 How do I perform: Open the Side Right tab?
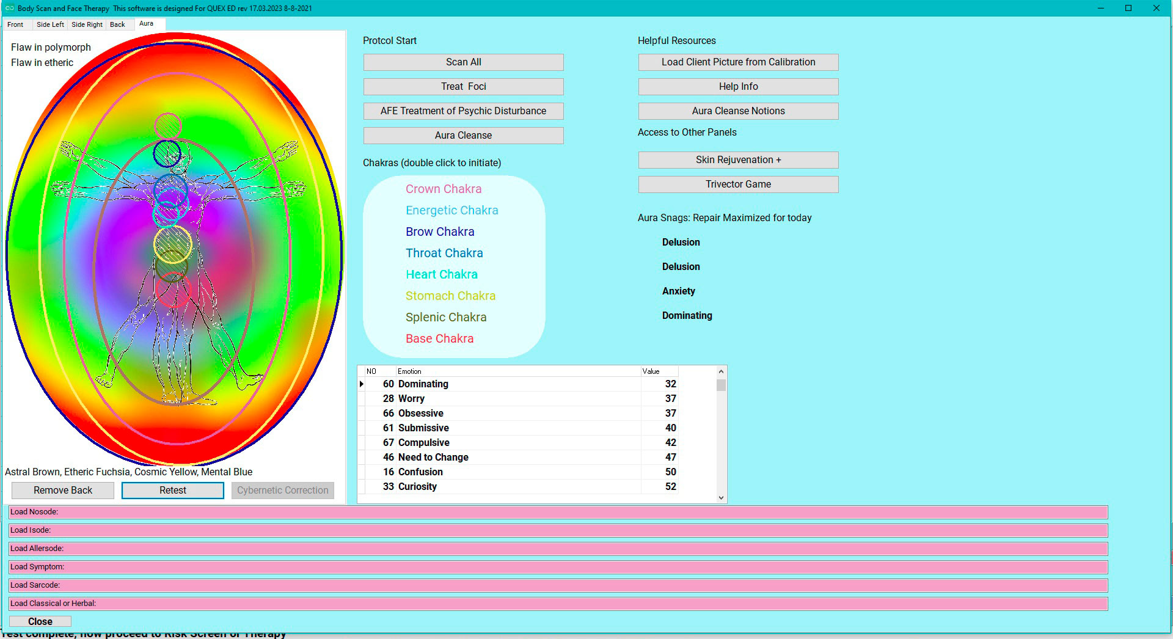coord(87,24)
